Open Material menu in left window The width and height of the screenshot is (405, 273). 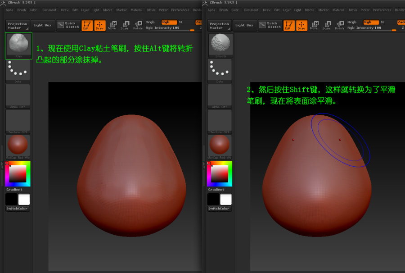point(136,10)
